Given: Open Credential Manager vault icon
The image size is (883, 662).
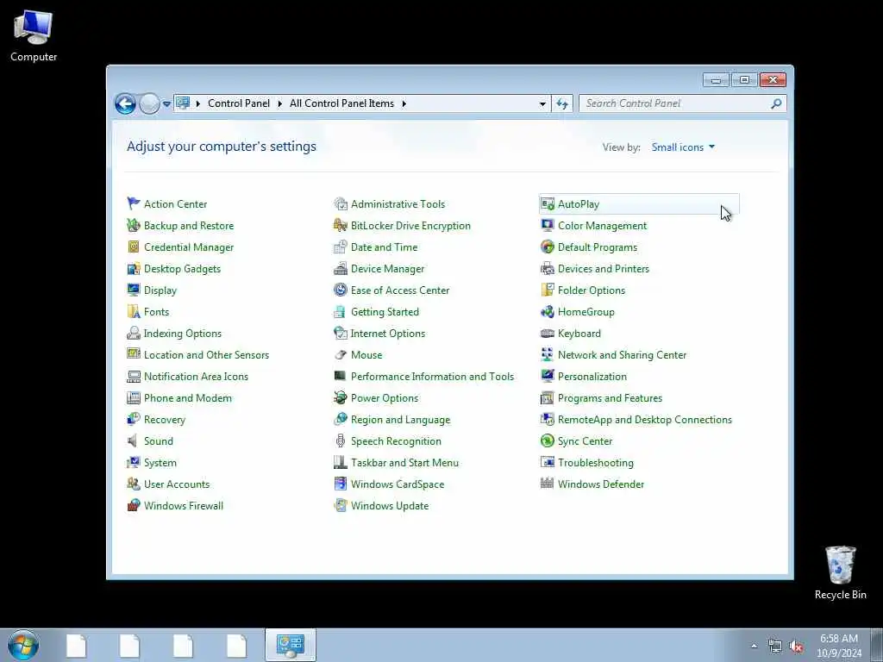Looking at the screenshot, I should (x=134, y=247).
